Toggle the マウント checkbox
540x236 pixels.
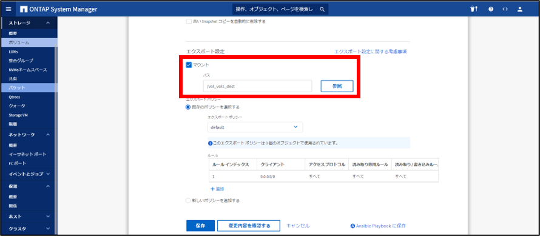click(x=189, y=64)
